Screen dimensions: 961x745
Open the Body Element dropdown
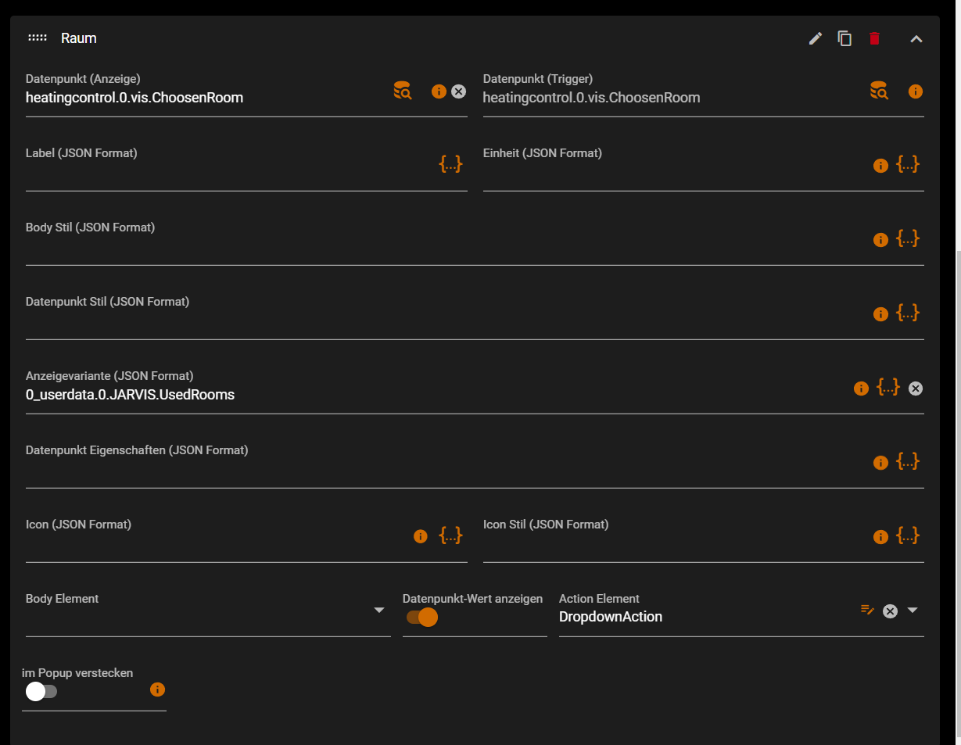pos(379,610)
